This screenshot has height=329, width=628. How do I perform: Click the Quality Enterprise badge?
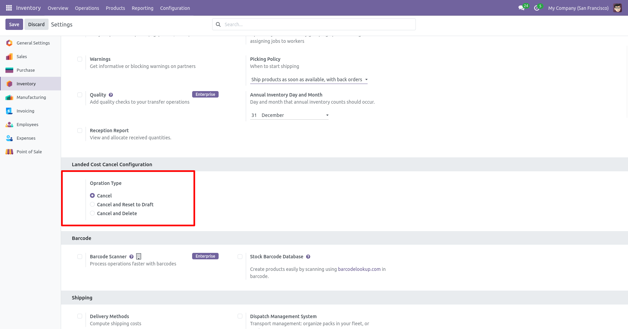click(205, 94)
